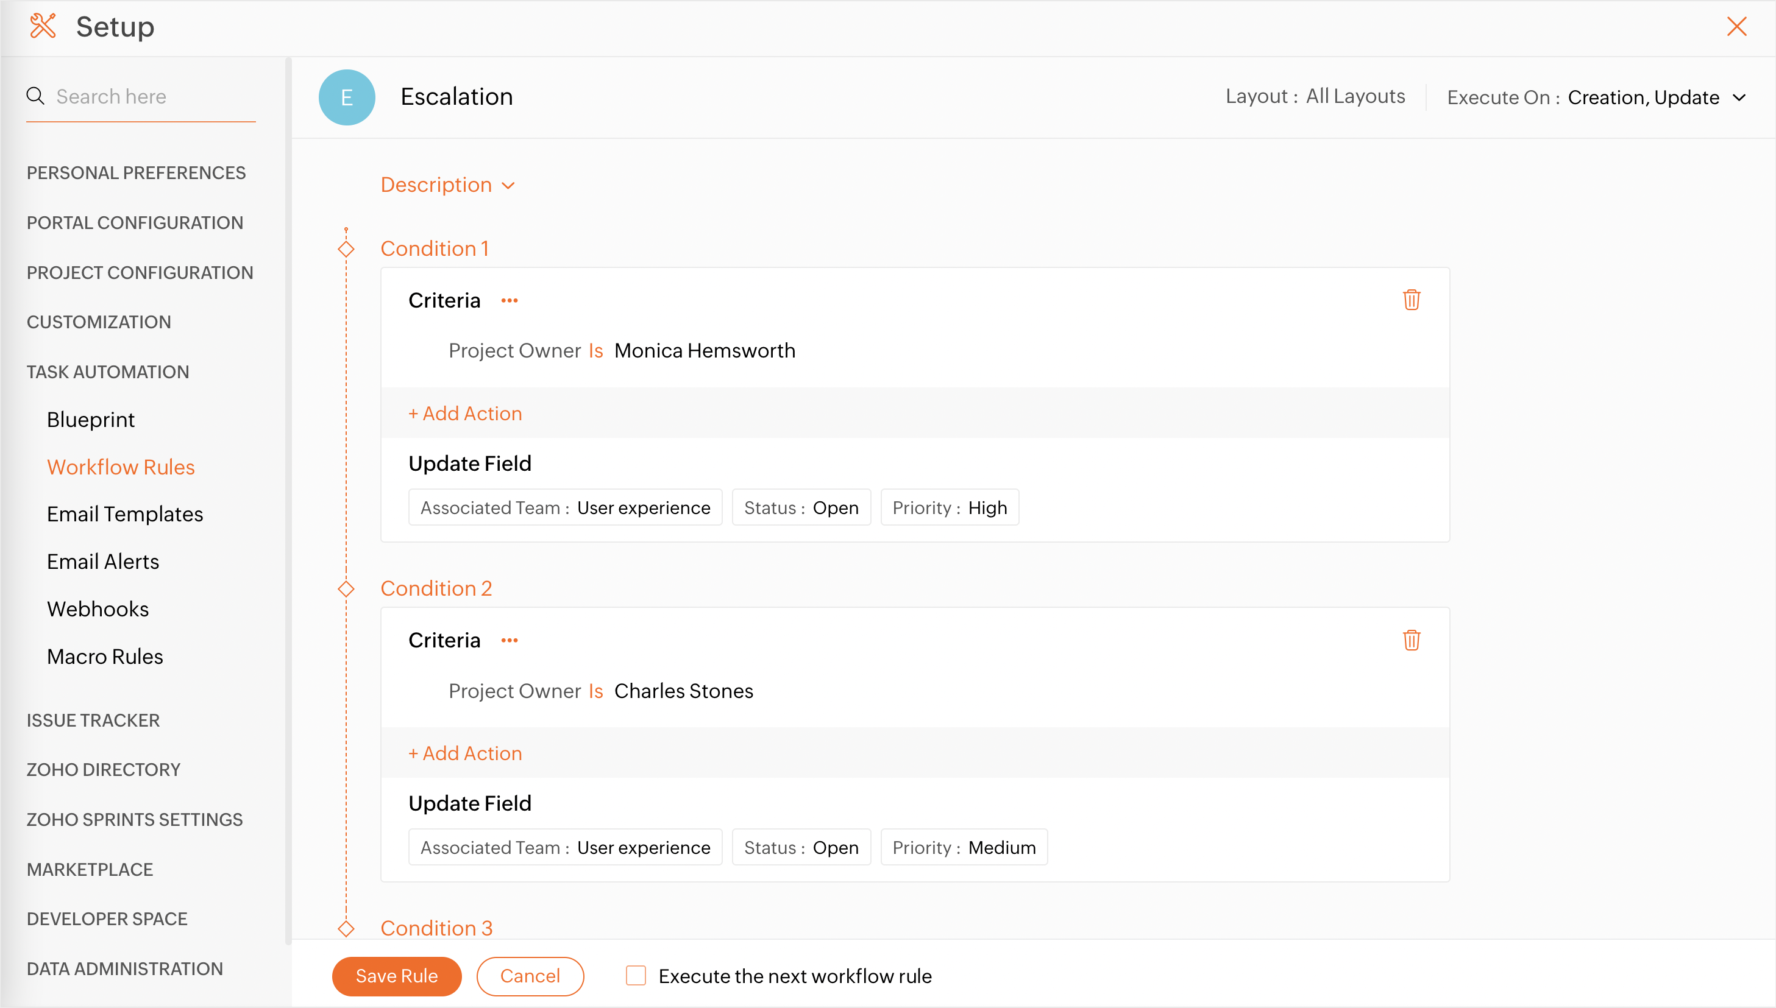Click Condition 1 Status Open chip
Screen dimensions: 1776x1008
coord(801,507)
